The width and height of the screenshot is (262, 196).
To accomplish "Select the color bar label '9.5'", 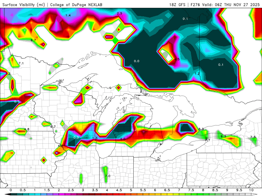I will pos(239,190).
